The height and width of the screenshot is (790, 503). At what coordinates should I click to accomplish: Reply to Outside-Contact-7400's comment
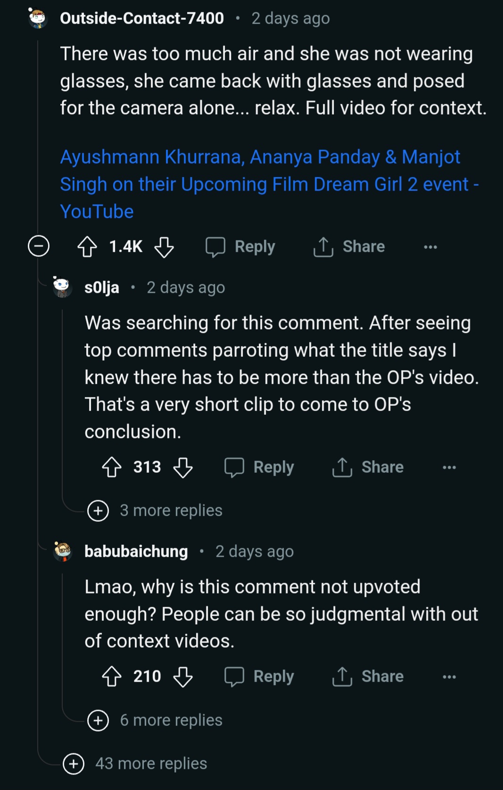click(241, 247)
